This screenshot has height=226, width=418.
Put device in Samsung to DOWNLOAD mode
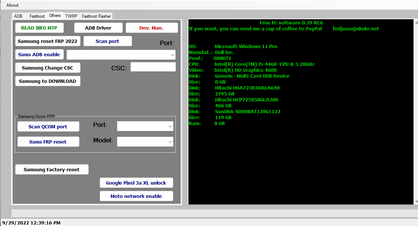pos(47,81)
